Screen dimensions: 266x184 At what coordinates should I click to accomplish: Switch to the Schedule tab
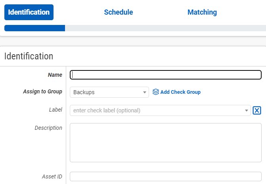click(118, 12)
